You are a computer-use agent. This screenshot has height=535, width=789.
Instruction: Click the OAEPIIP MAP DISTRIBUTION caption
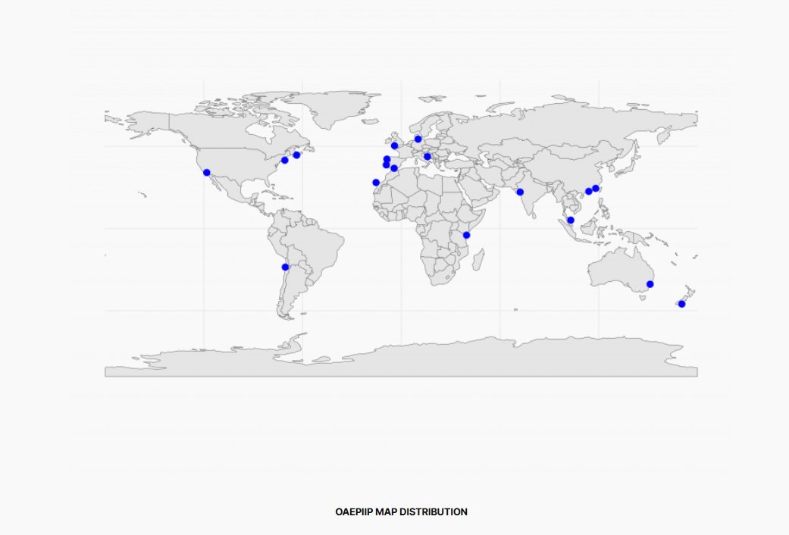pos(401,512)
